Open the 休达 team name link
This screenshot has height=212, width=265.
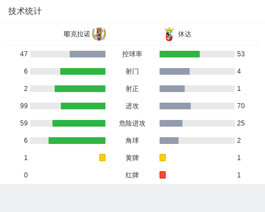coord(185,34)
